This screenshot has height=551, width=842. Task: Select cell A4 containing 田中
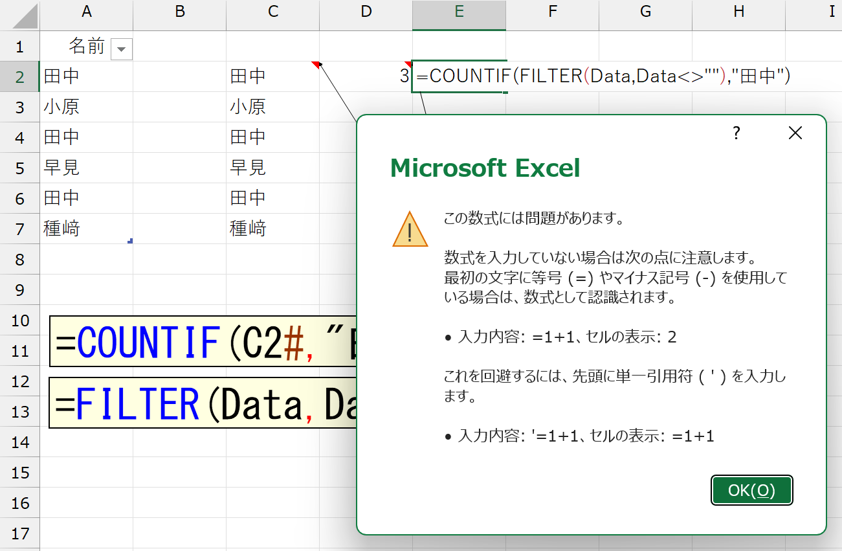click(x=86, y=137)
